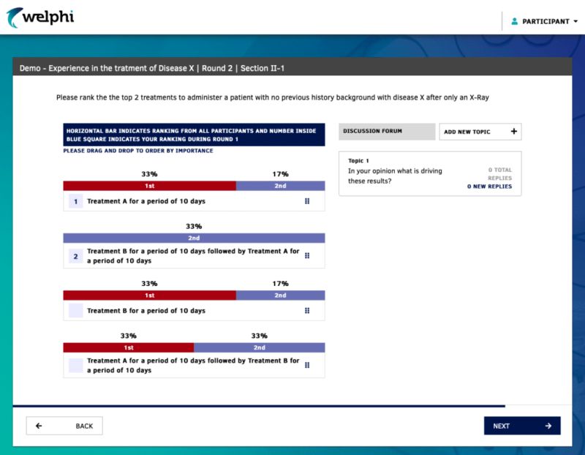Viewport: 585px width, 455px height.
Task: Click the blue 2nd bar above Treatment B
Action: tap(280, 296)
